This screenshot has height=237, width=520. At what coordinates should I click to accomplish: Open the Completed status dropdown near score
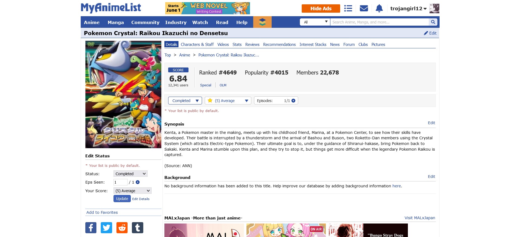tap(185, 101)
